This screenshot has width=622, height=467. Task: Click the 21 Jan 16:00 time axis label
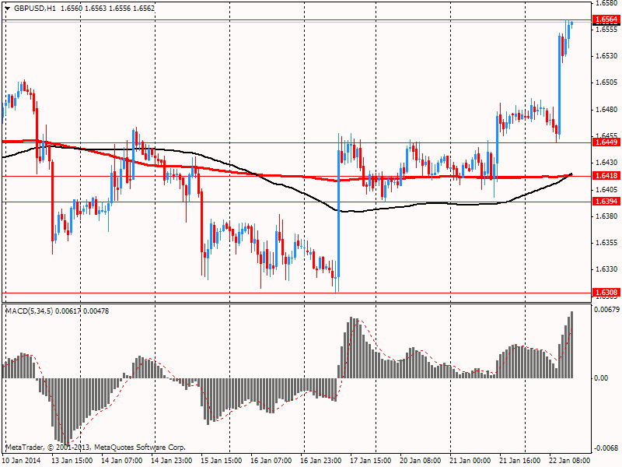pyautogui.click(x=519, y=461)
